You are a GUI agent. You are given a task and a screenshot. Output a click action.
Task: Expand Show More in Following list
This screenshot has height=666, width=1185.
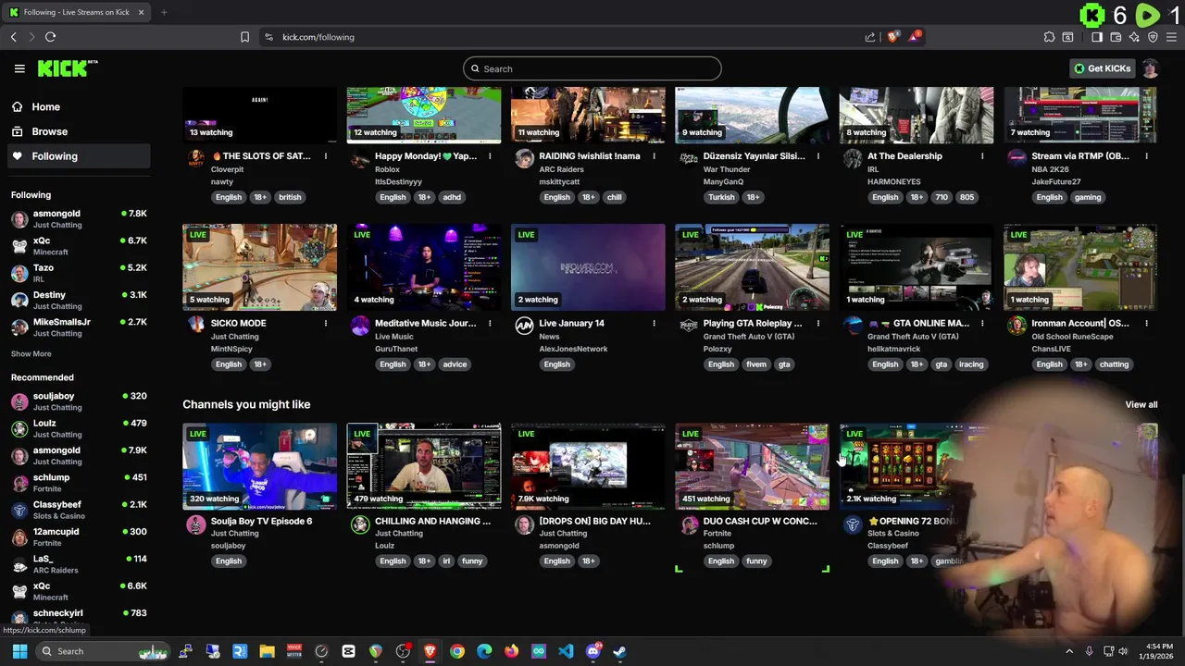[x=31, y=353]
